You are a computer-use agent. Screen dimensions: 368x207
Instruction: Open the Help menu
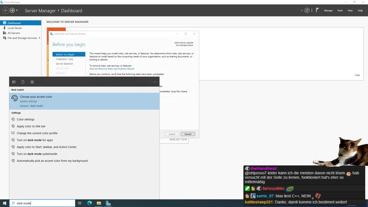[360, 11]
